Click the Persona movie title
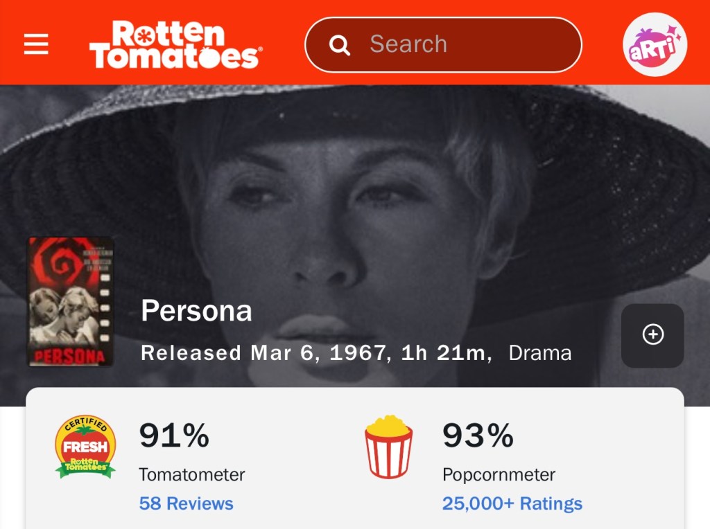Viewport: 710px width, 529px height. click(x=196, y=311)
